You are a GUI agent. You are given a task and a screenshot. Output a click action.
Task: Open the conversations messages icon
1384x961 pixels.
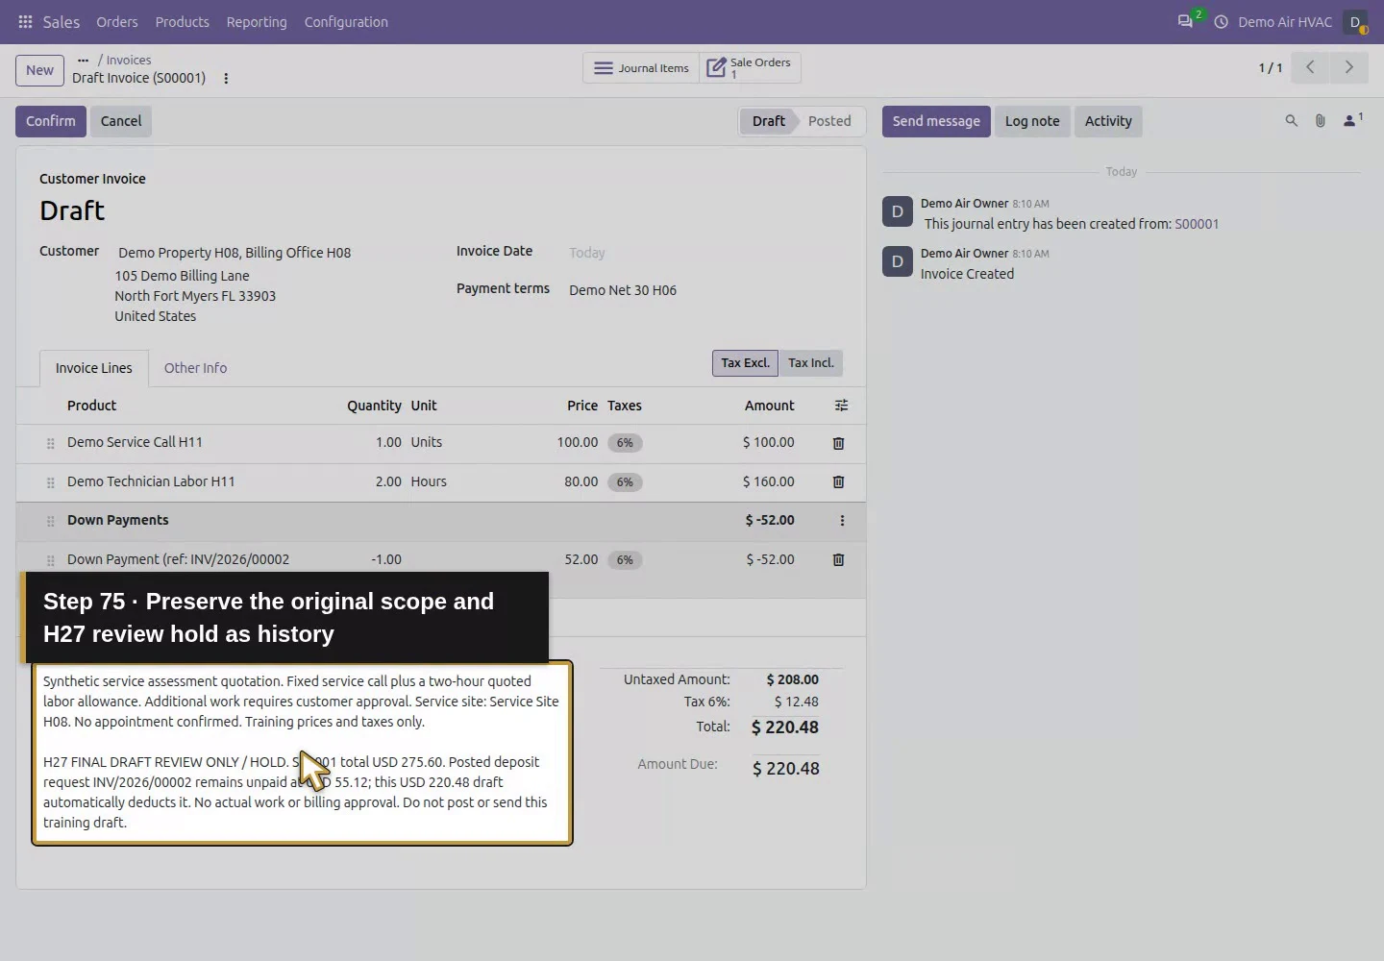1185,21
